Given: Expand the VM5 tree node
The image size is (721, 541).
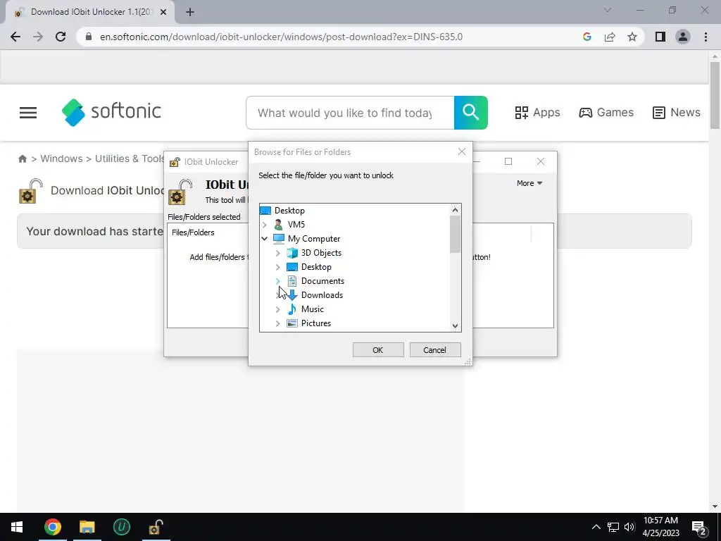Looking at the screenshot, I should coord(265,225).
